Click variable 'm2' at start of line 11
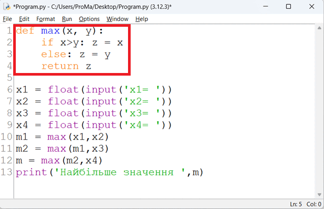Viewport: 324px width, 209px height. [x=22, y=149]
